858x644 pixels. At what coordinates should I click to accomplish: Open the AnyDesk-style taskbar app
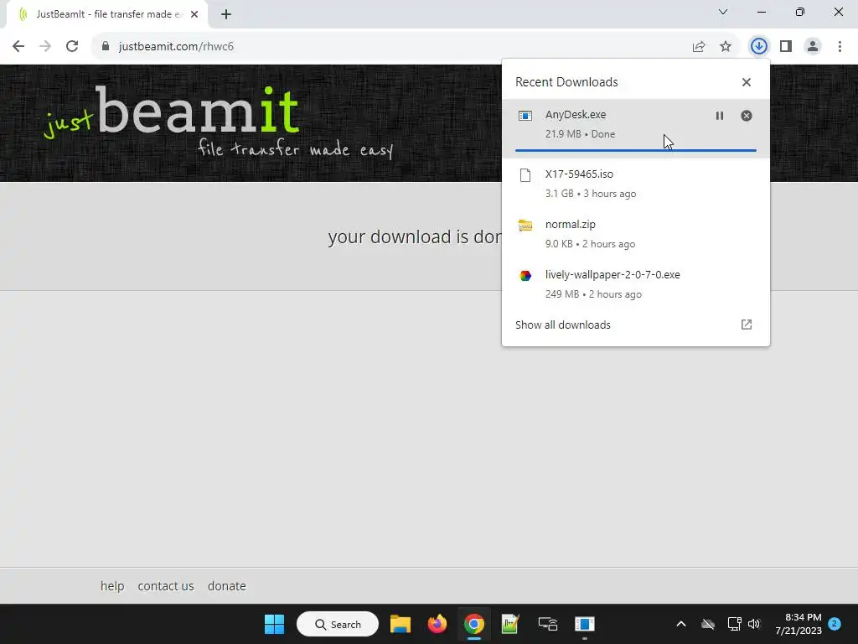tap(584, 624)
